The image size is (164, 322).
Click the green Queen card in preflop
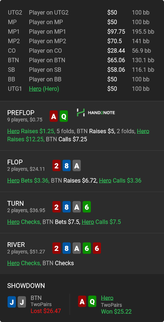[64, 116]
